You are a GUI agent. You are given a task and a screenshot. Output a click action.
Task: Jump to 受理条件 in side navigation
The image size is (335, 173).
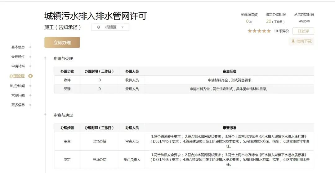coord(18,57)
